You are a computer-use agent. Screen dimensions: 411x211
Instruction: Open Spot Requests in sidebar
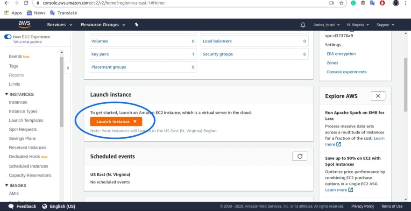(23, 129)
